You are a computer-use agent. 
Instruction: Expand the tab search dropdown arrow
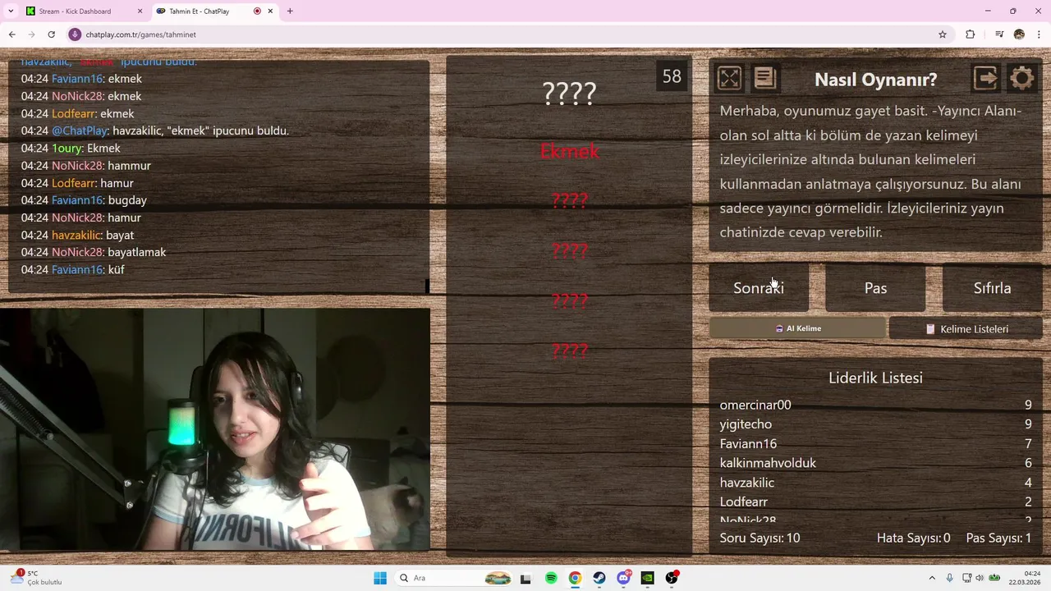point(11,11)
